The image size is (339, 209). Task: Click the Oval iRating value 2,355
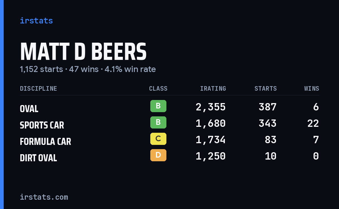tap(211, 107)
